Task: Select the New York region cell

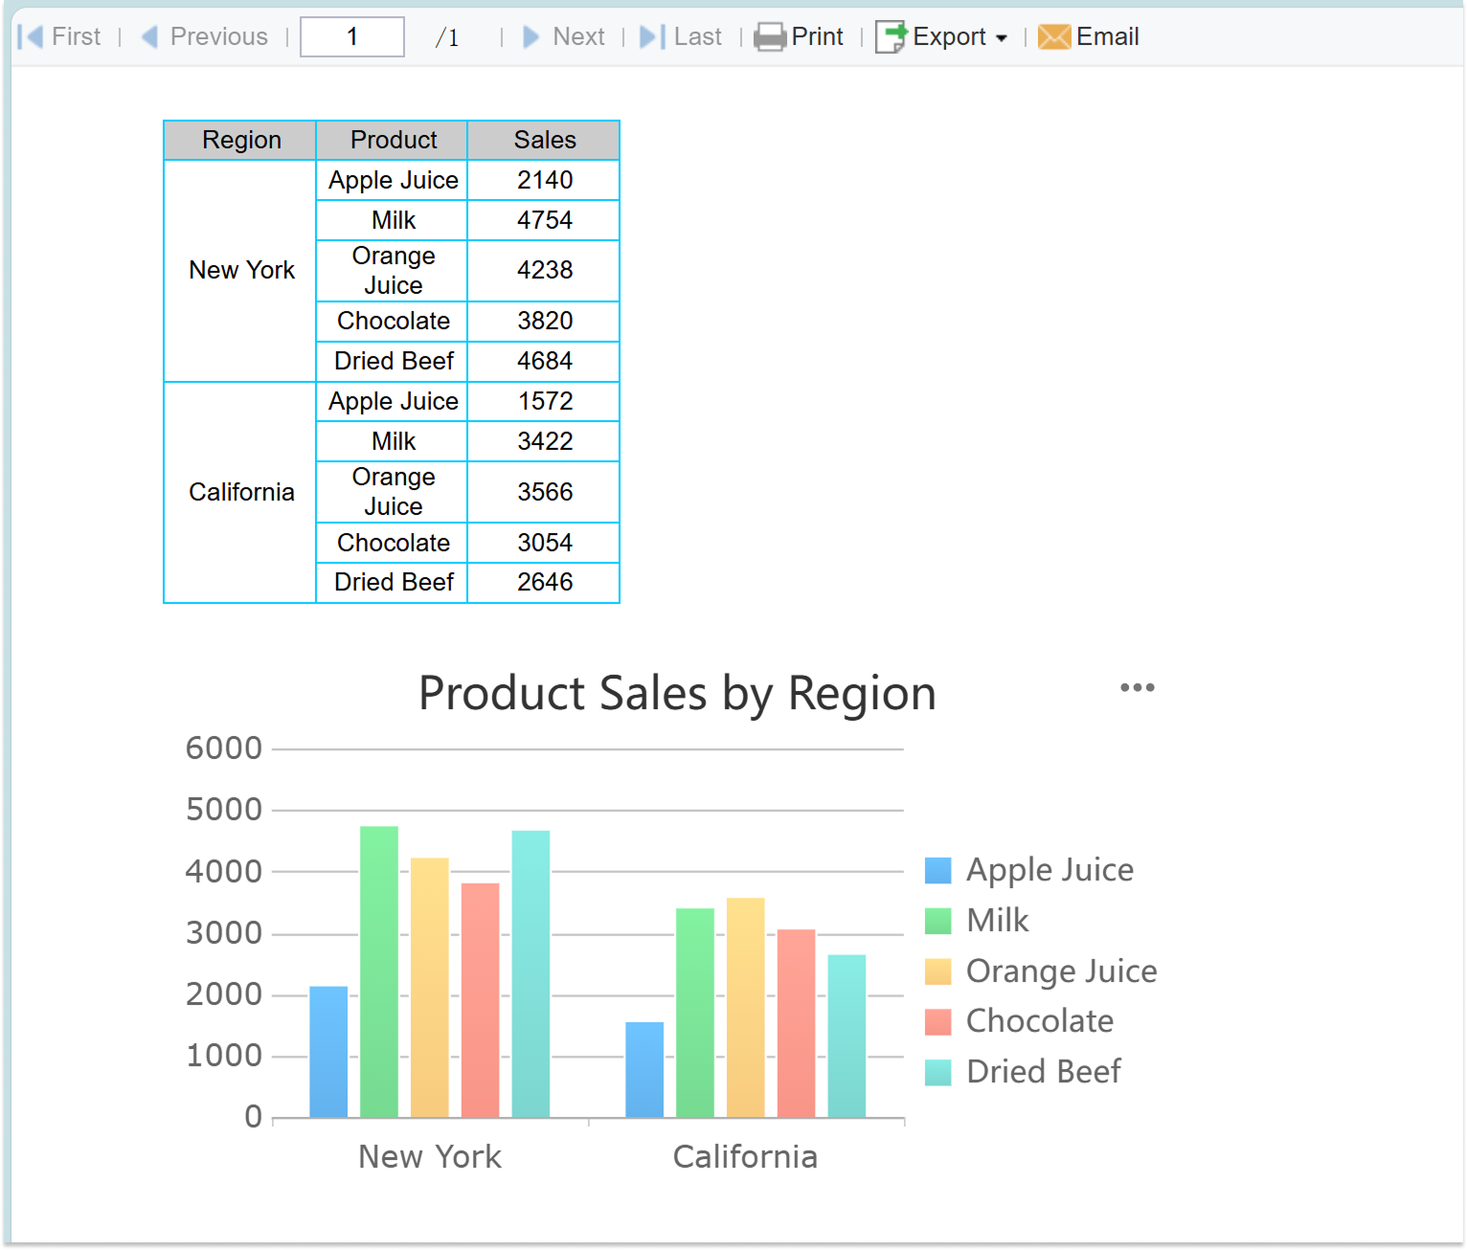Action: 240,271
